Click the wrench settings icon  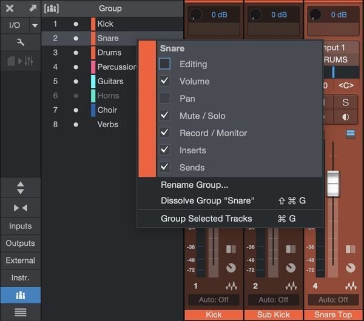tap(20, 42)
